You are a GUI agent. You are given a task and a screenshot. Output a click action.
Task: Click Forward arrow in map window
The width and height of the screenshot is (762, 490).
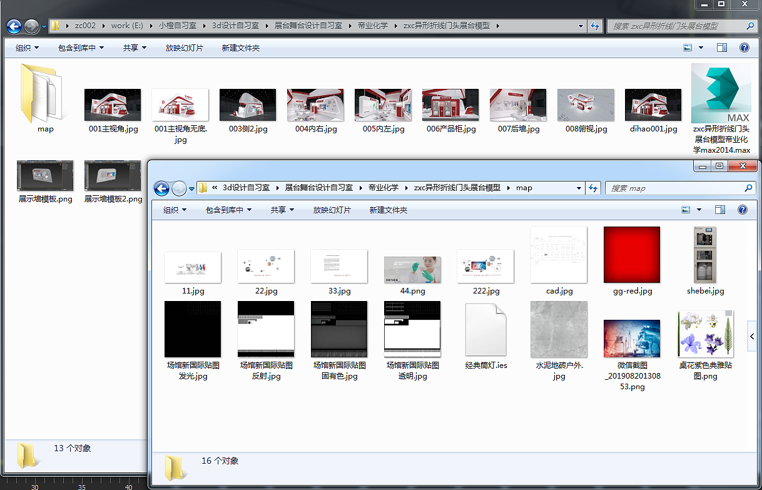tap(179, 188)
